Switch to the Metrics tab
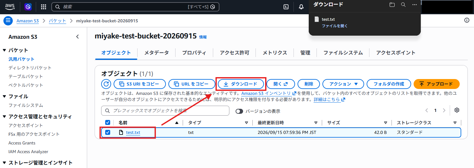Screen dimensions: 474x168 coord(275,53)
